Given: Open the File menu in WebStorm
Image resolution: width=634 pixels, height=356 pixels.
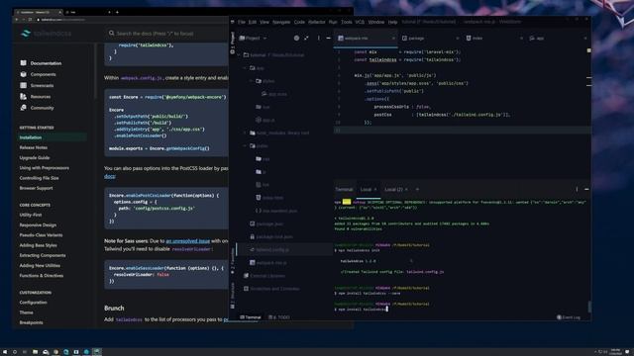Looking at the screenshot, I should tap(242, 22).
